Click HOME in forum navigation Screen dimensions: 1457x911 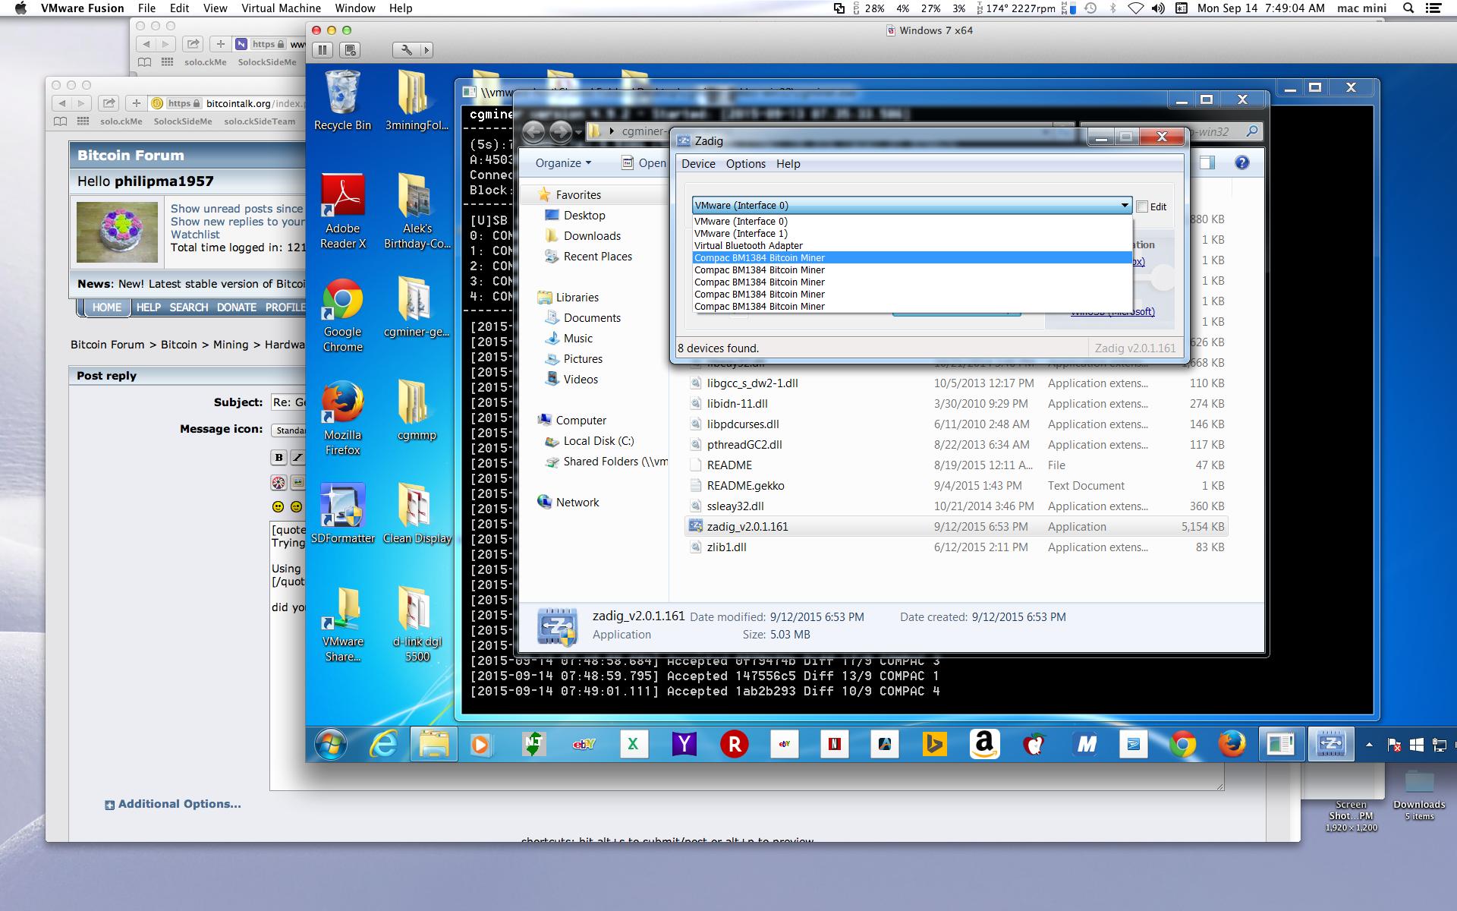(107, 307)
